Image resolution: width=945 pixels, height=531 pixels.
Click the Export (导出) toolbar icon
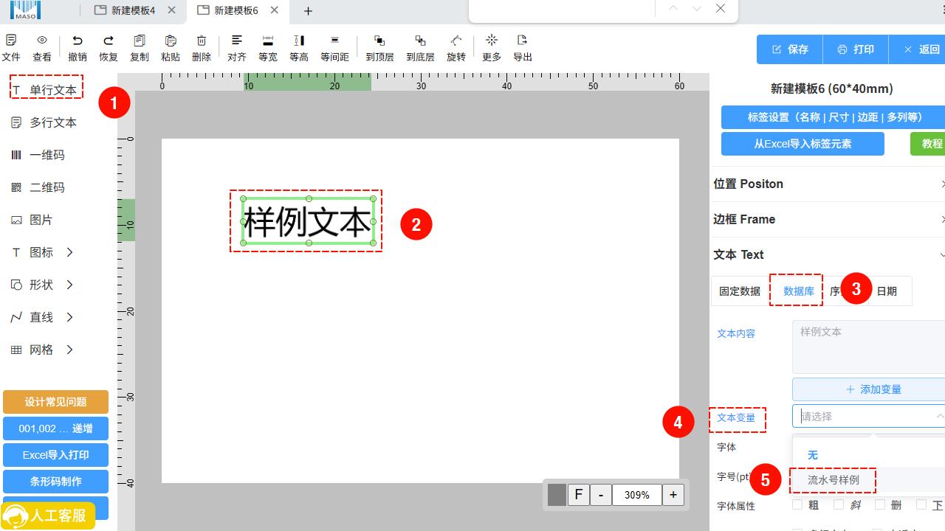pos(523,41)
